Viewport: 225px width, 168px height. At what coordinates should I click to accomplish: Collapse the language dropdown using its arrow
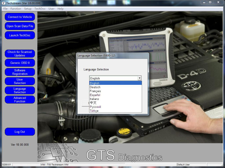click(x=139, y=78)
